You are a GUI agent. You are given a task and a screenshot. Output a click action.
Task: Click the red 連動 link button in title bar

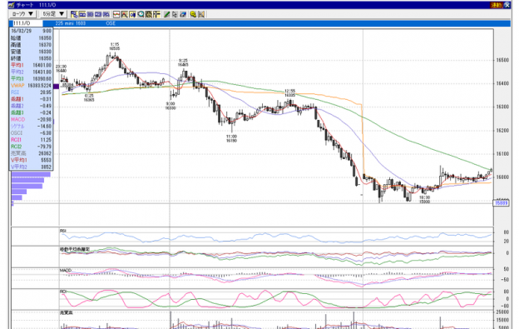click(497, 5)
